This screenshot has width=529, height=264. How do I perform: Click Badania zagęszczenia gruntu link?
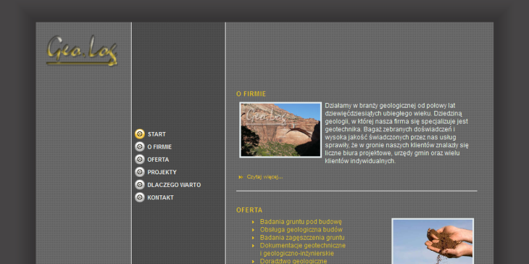click(302, 238)
